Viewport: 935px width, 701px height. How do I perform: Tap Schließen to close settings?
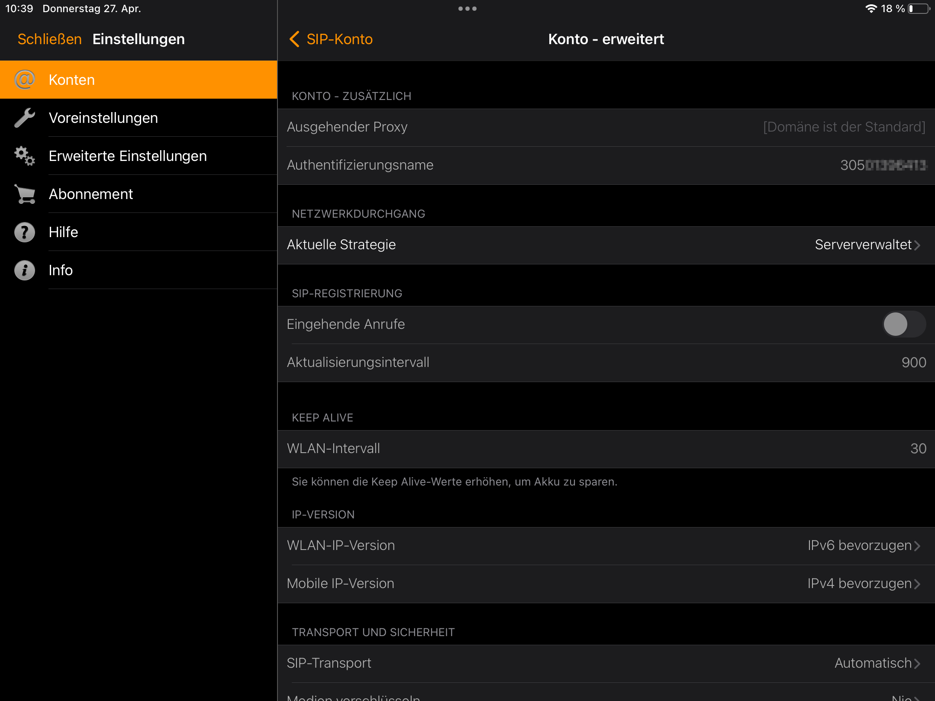pos(50,39)
